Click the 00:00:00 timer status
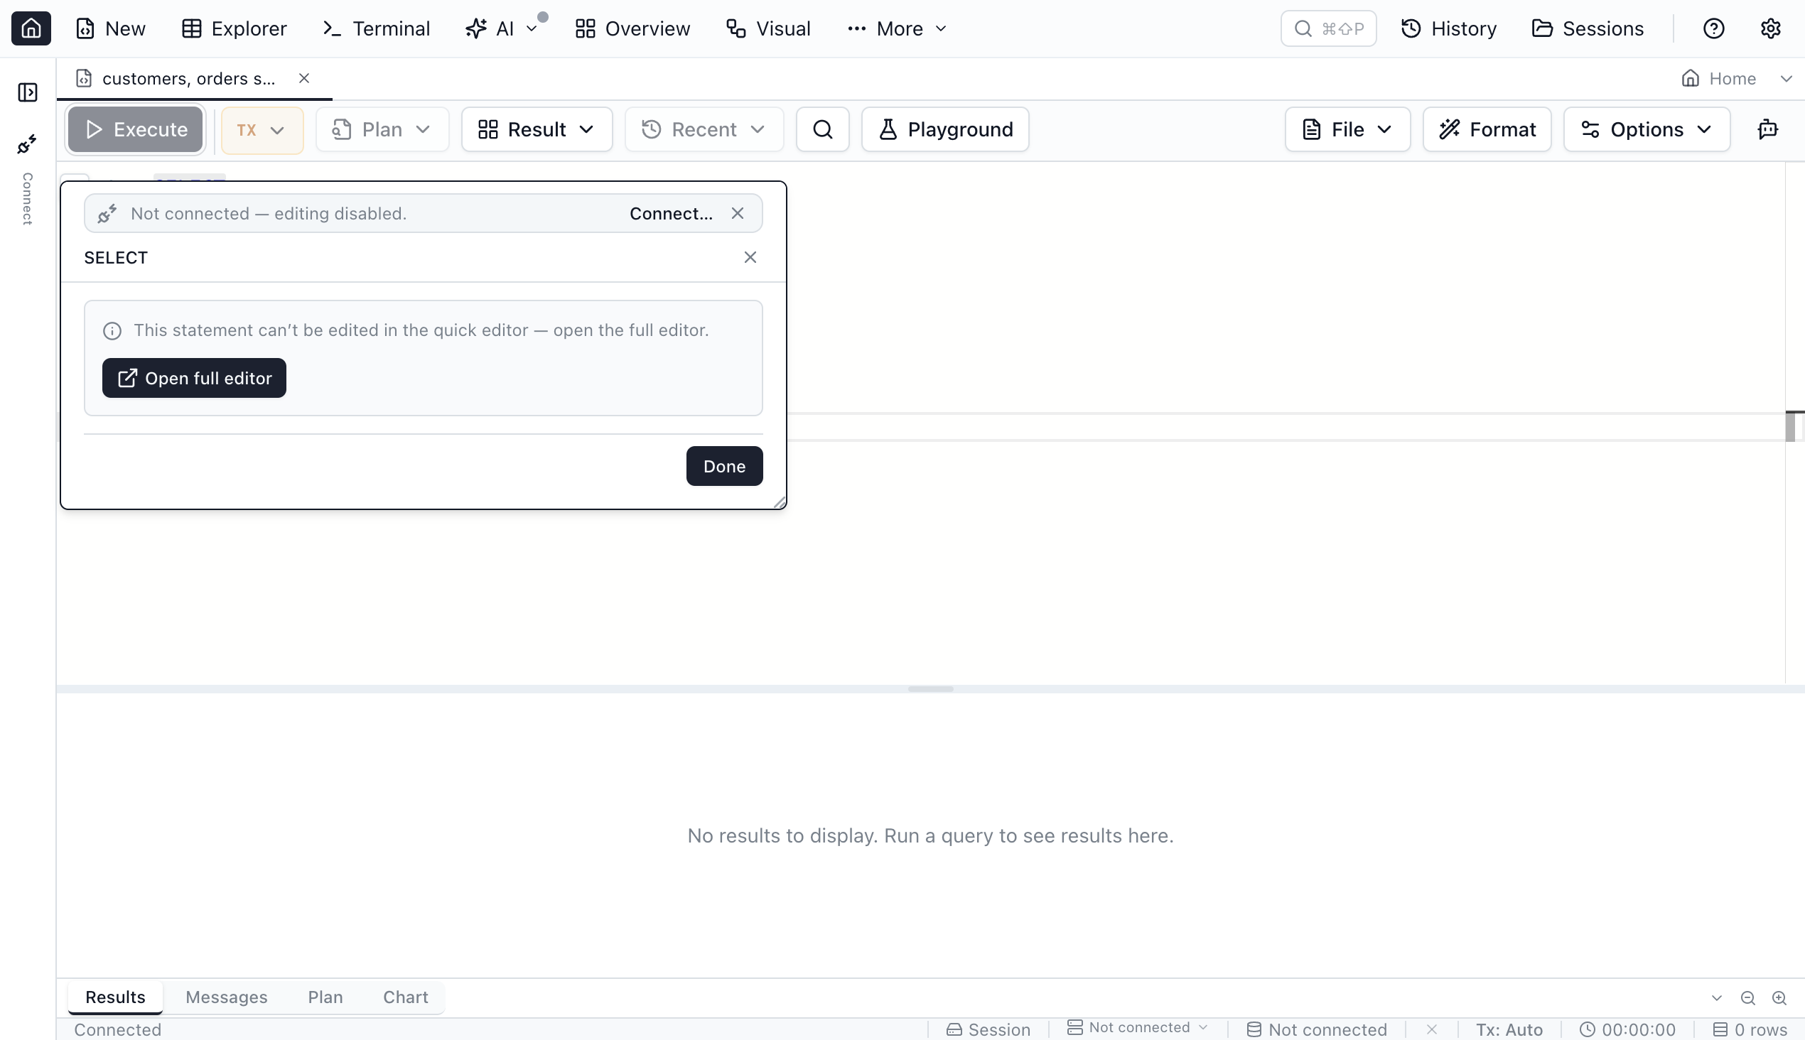The image size is (1805, 1040). [1627, 1029]
